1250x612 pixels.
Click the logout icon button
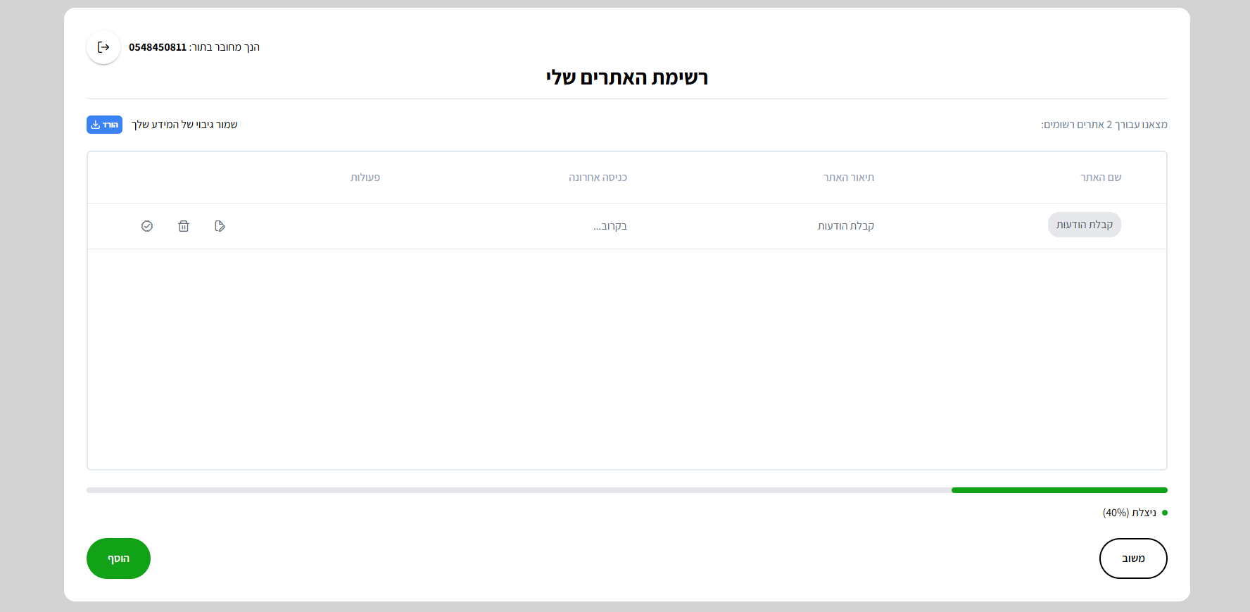tap(103, 47)
